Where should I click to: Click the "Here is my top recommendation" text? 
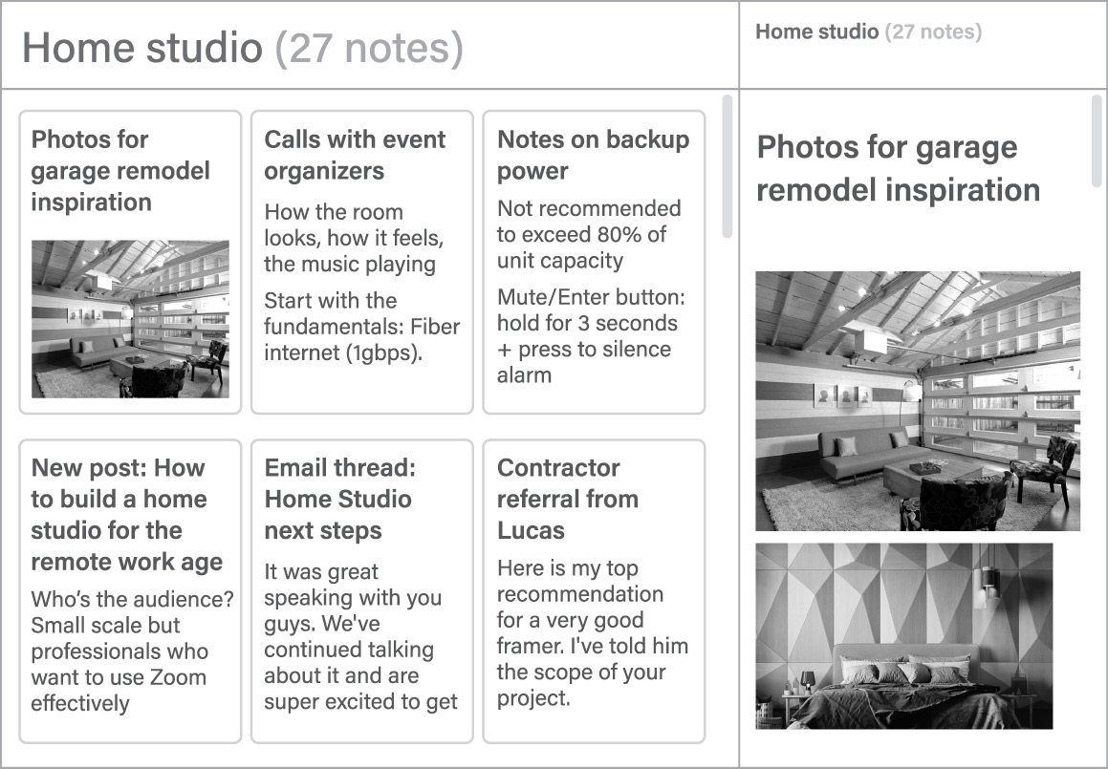(592, 633)
